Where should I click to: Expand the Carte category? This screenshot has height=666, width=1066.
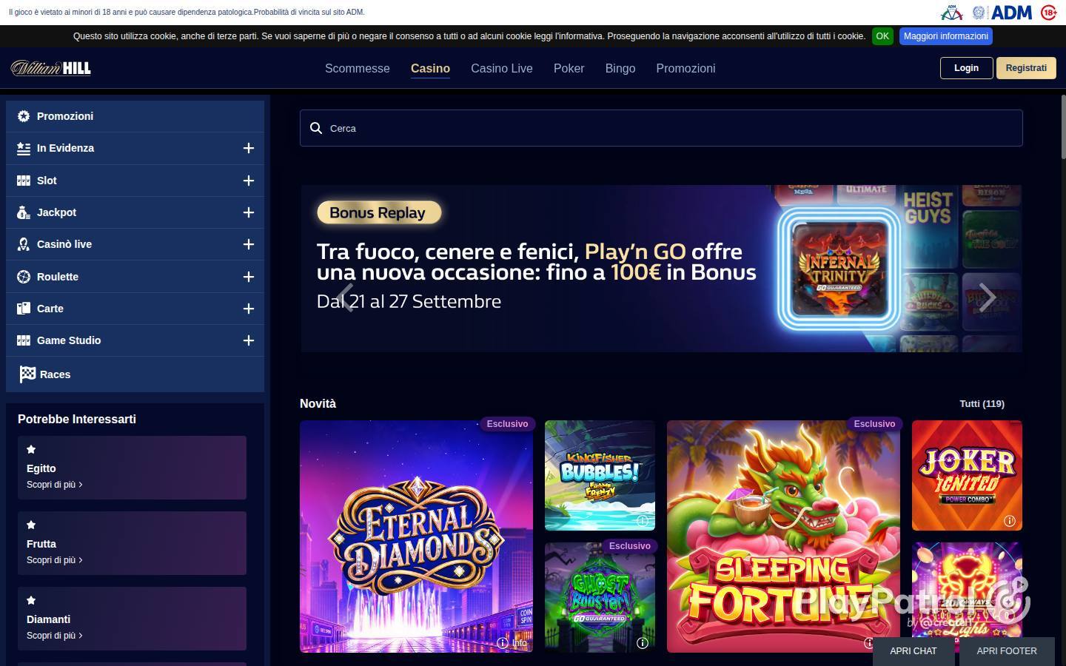[x=249, y=309]
